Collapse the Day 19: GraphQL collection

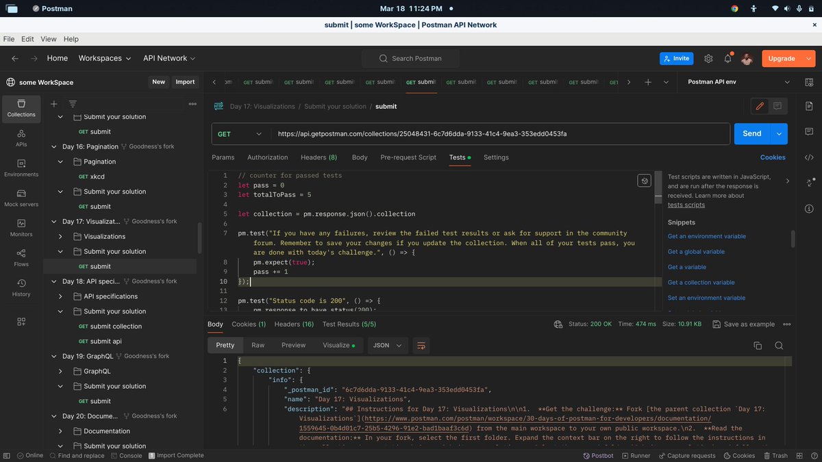[54, 356]
